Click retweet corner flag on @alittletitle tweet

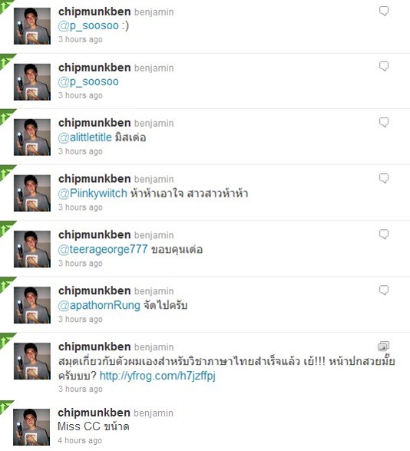(x=6, y=116)
